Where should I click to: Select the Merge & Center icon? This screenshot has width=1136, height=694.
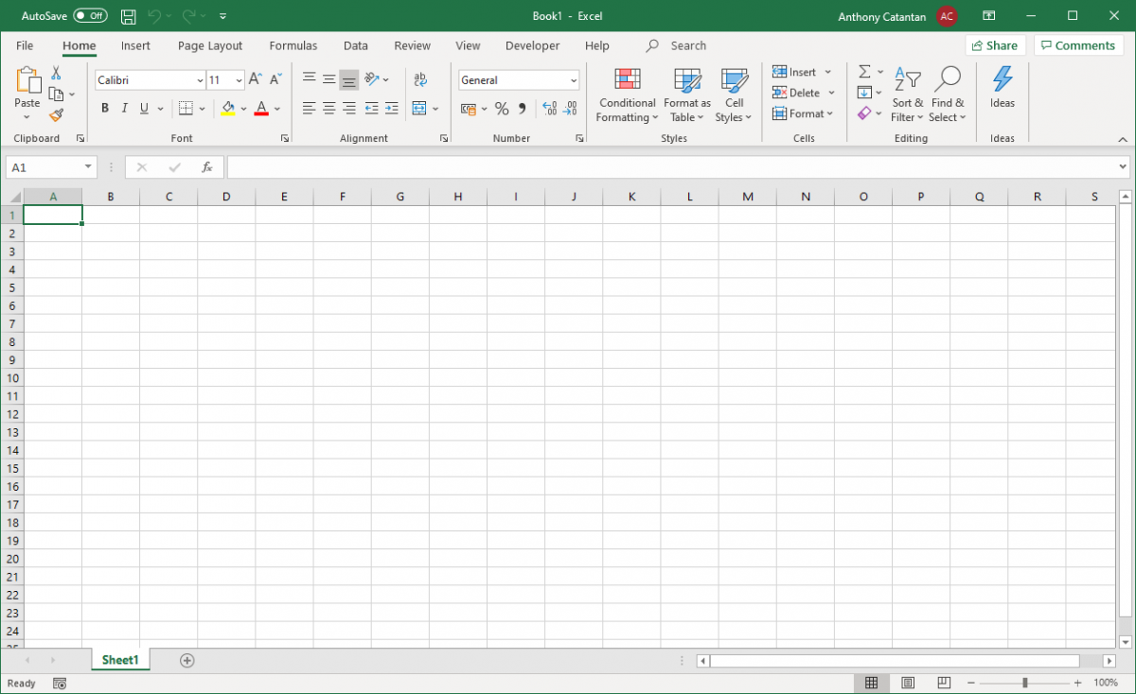point(419,108)
